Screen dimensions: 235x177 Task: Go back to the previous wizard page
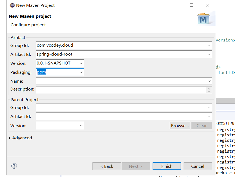tap(107, 166)
